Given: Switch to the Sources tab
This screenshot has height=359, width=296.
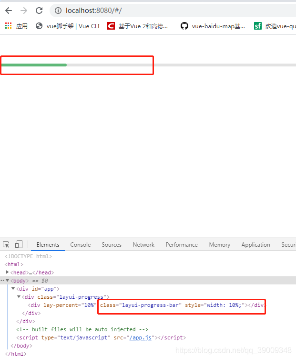Looking at the screenshot, I should [x=112, y=245].
